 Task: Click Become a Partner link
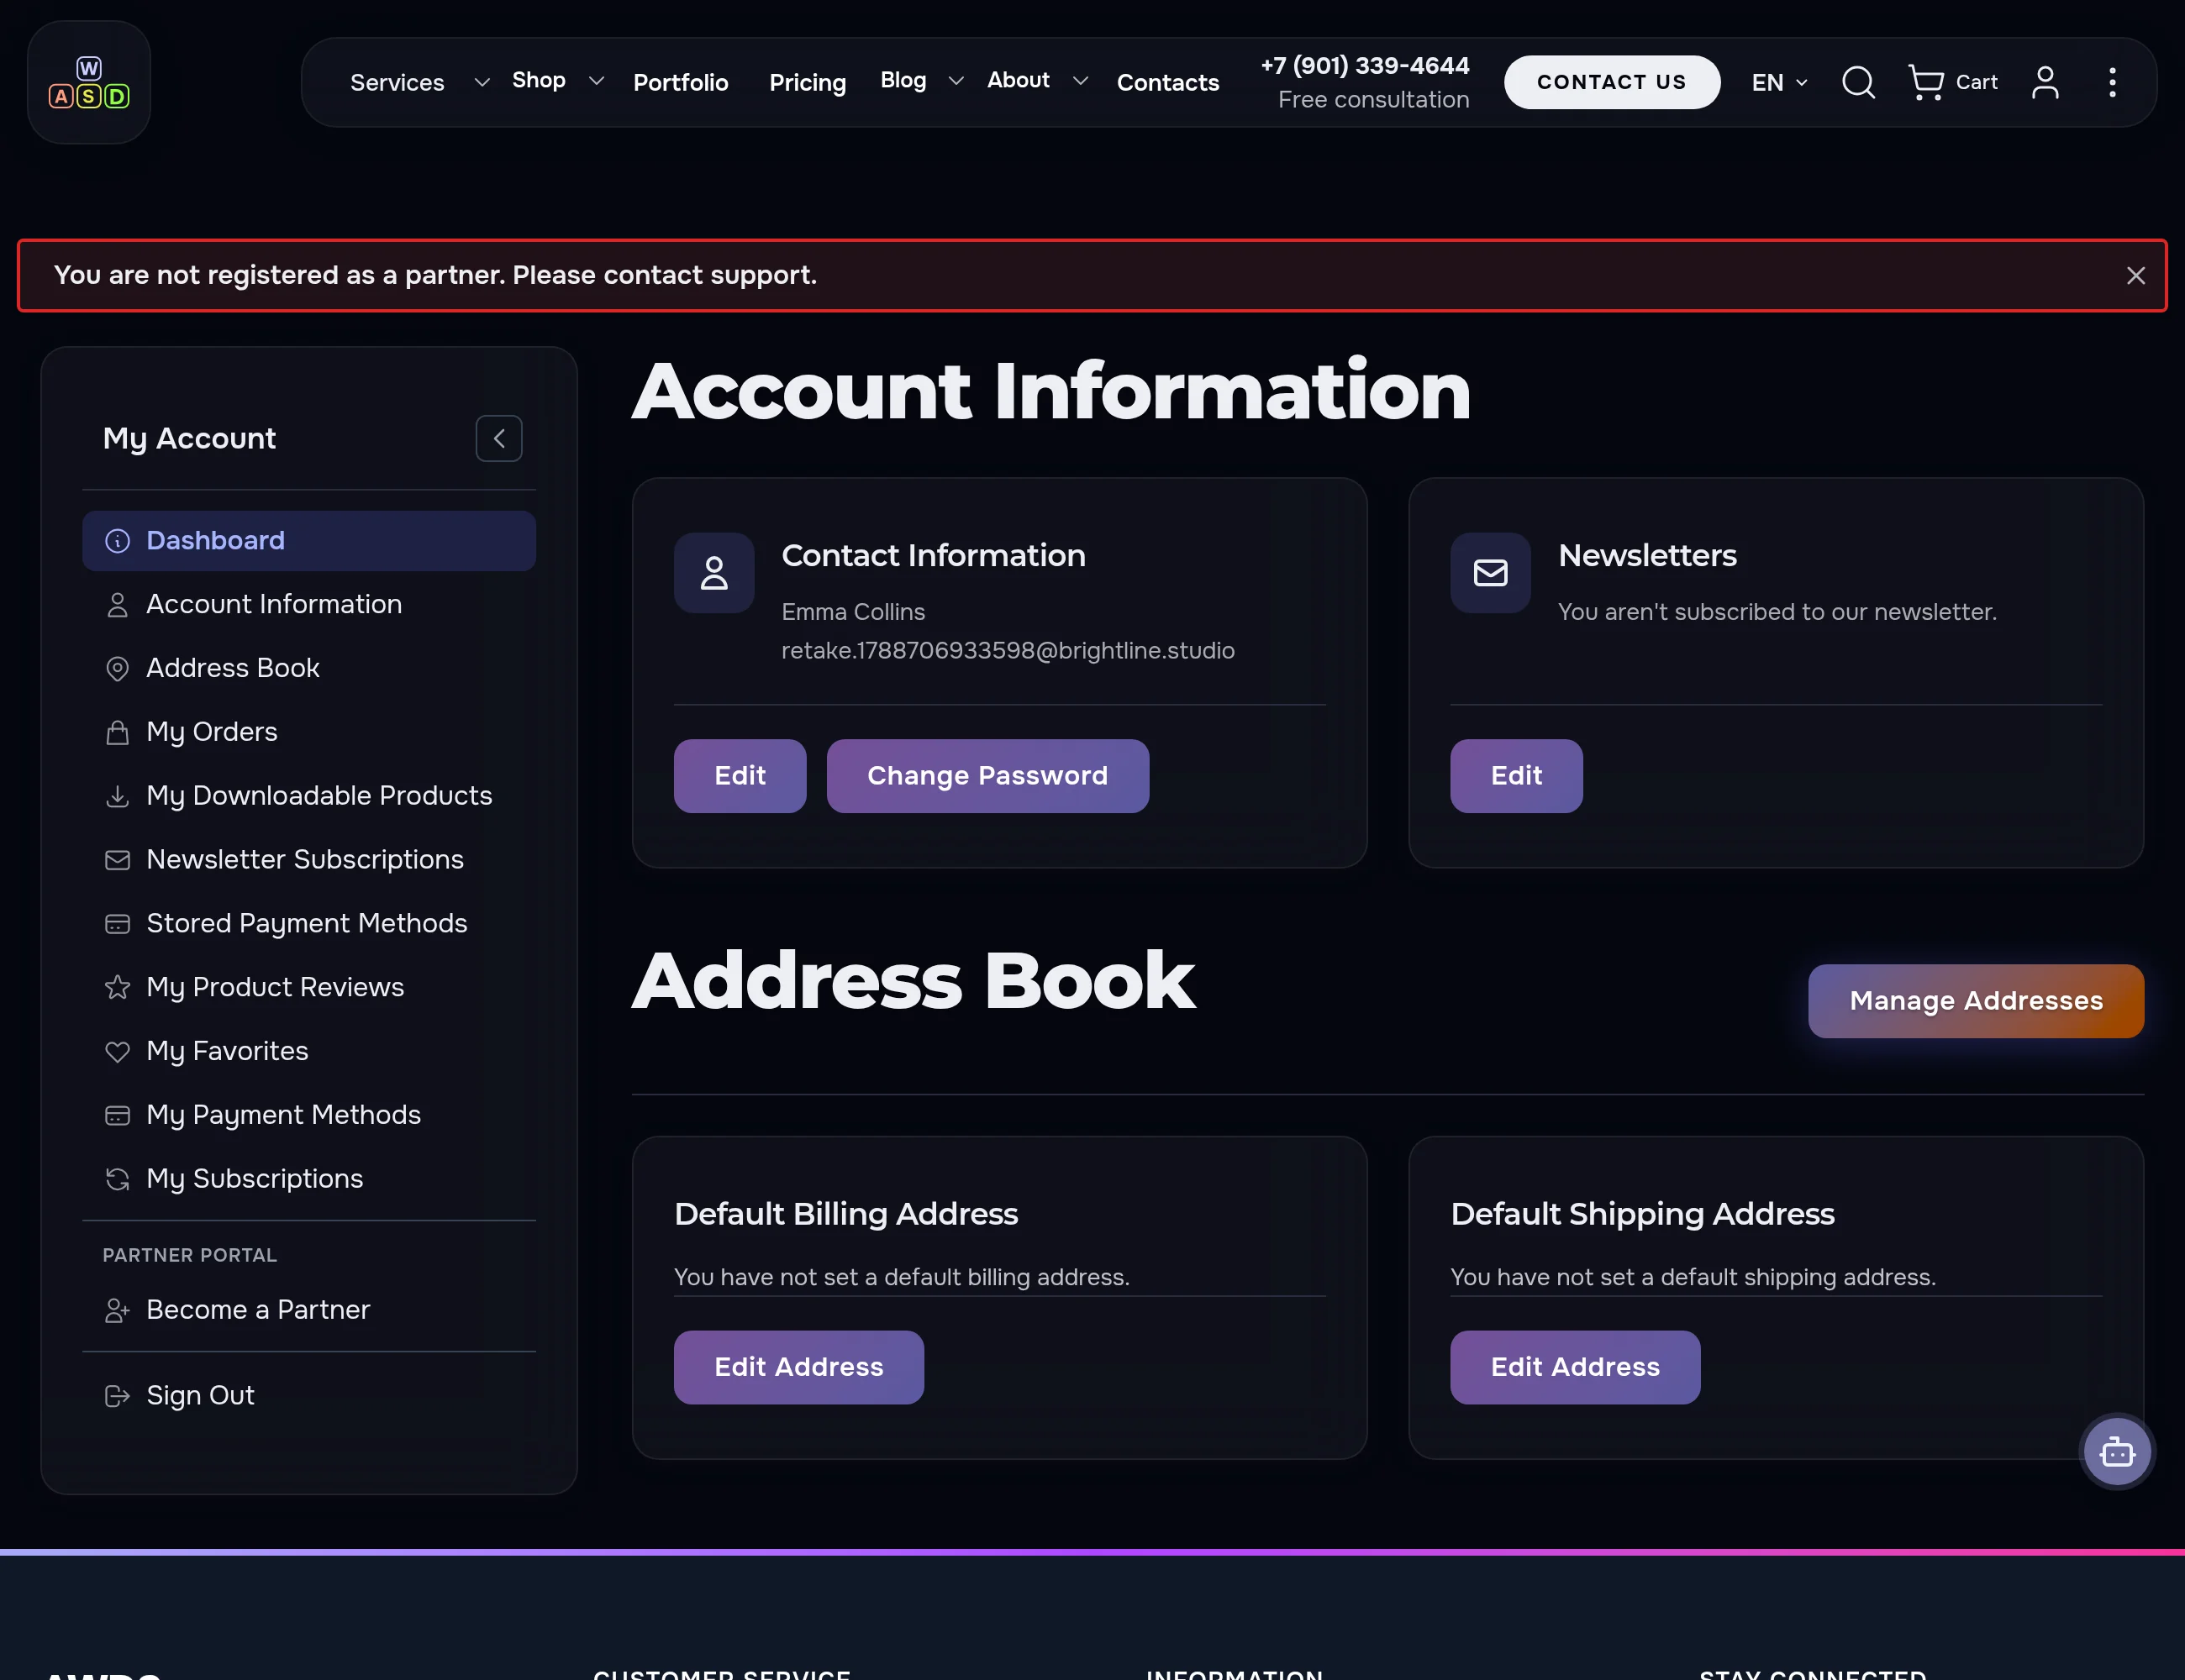308,1310
